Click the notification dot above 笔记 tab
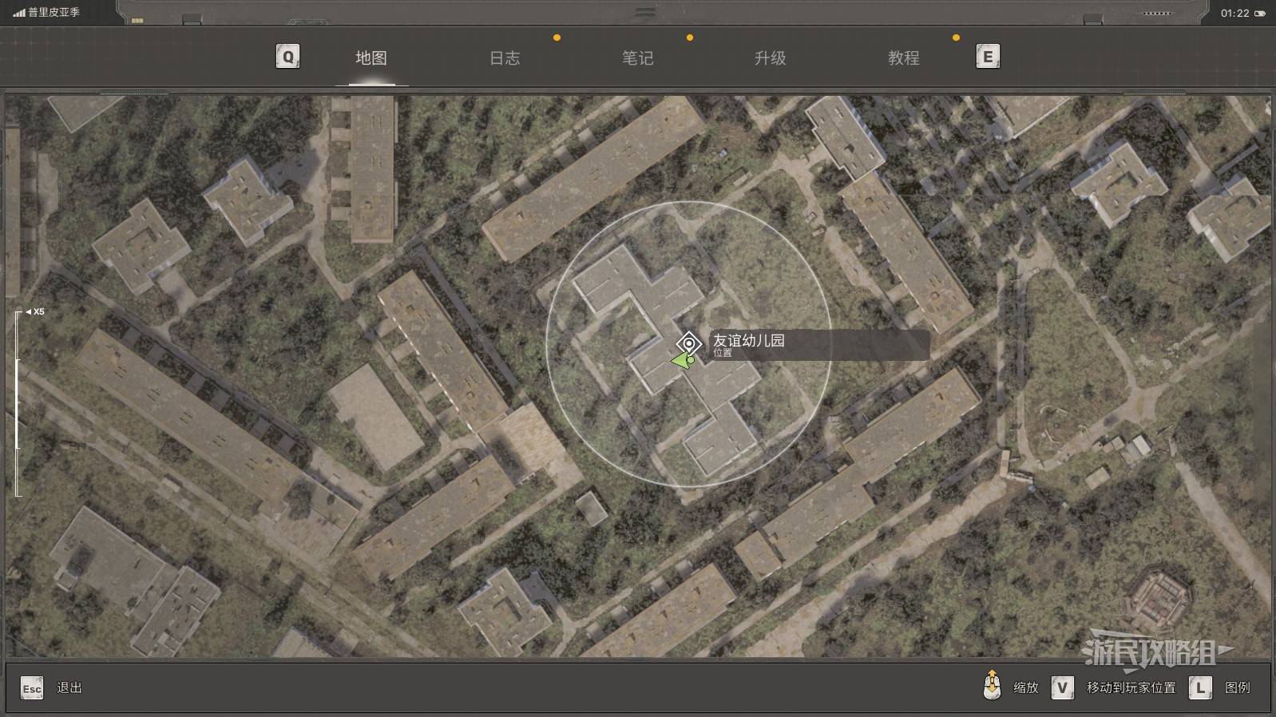 (x=690, y=38)
